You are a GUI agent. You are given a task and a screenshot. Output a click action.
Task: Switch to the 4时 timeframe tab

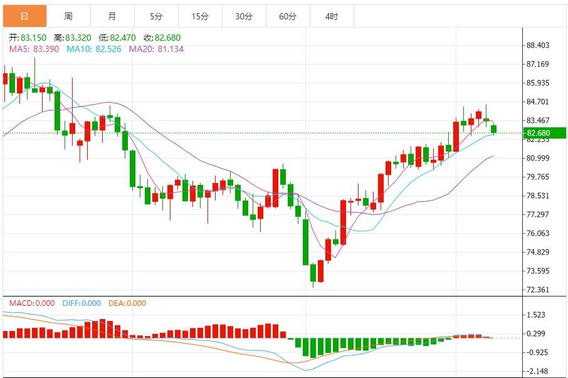tap(332, 16)
